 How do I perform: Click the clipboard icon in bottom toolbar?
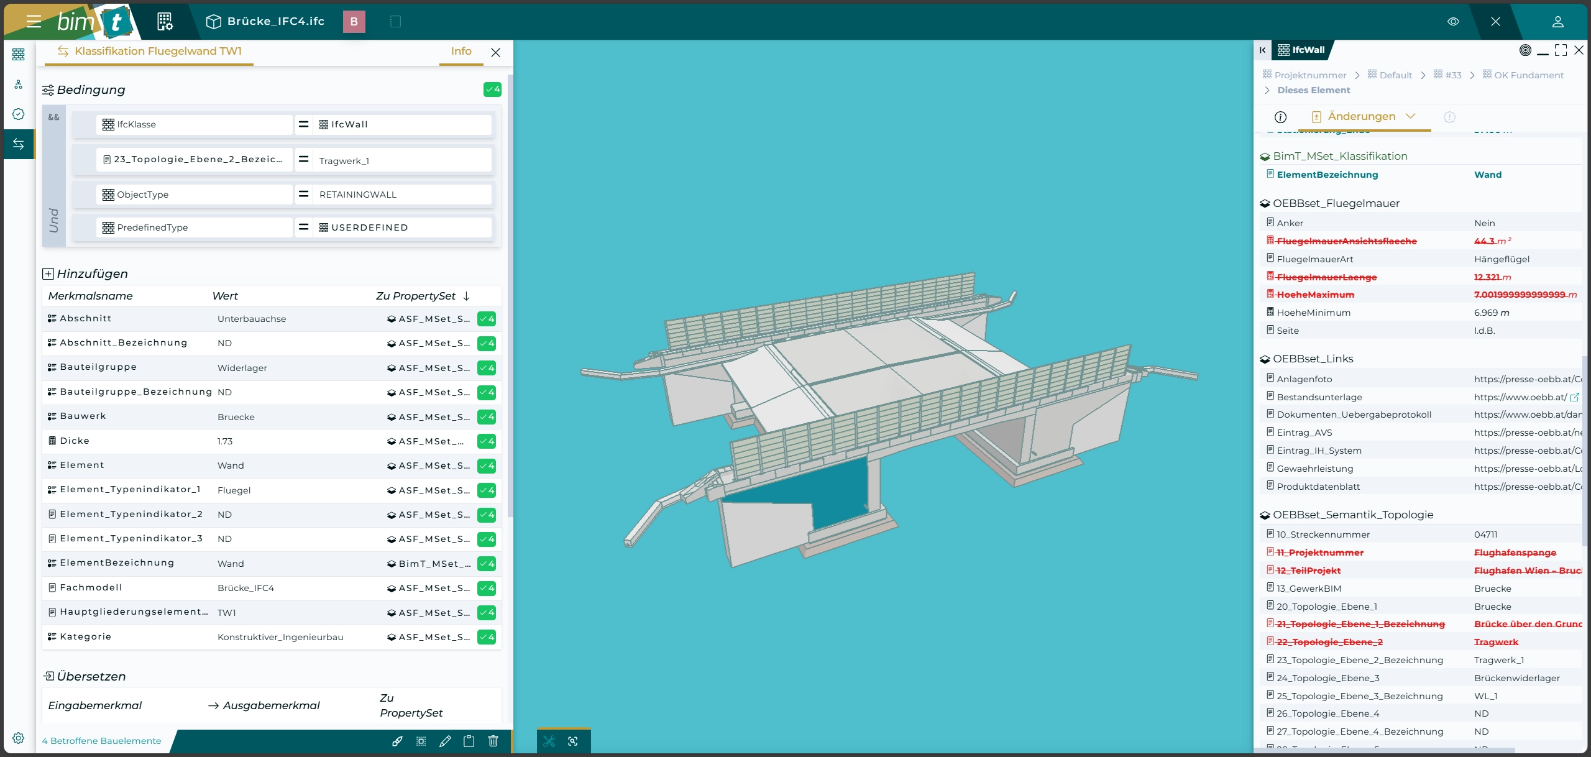click(x=469, y=741)
